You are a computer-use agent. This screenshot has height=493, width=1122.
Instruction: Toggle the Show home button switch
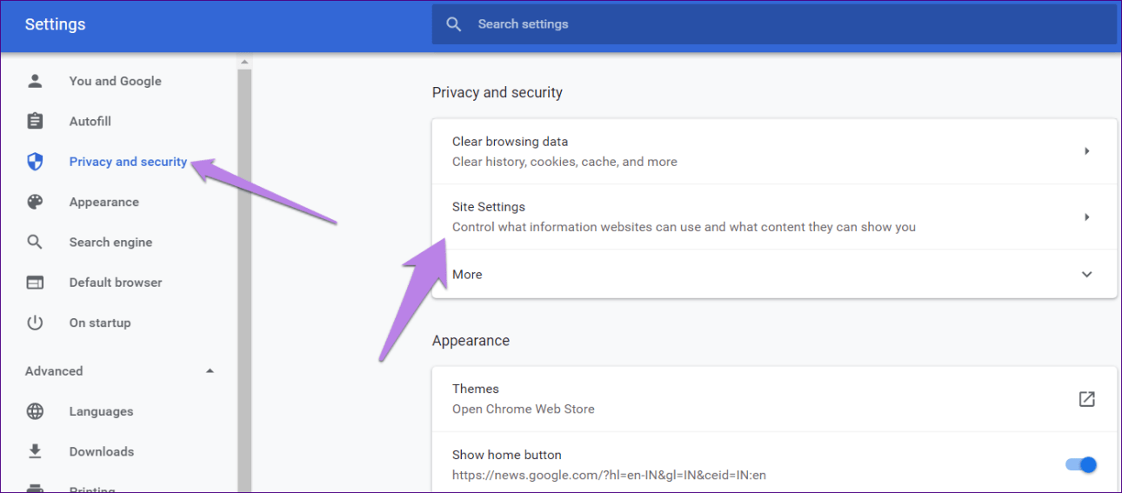[1081, 465]
